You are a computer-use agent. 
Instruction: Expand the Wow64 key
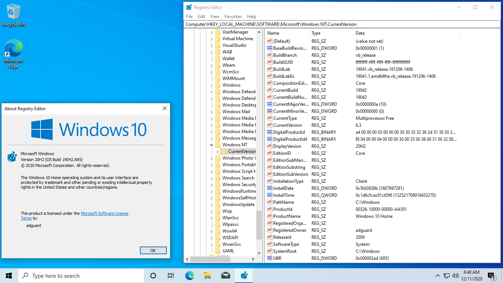tap(212, 231)
